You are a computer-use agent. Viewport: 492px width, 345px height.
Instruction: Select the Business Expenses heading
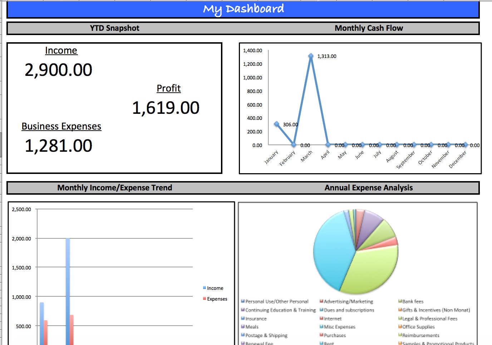61,126
